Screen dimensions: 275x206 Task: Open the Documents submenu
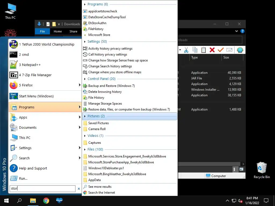click(45, 127)
